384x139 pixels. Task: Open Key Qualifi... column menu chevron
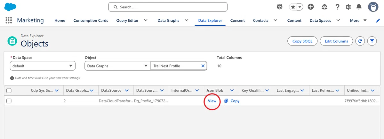pyautogui.click(x=267, y=91)
